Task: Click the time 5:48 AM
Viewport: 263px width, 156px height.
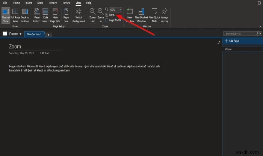Action: pyautogui.click(x=44, y=53)
